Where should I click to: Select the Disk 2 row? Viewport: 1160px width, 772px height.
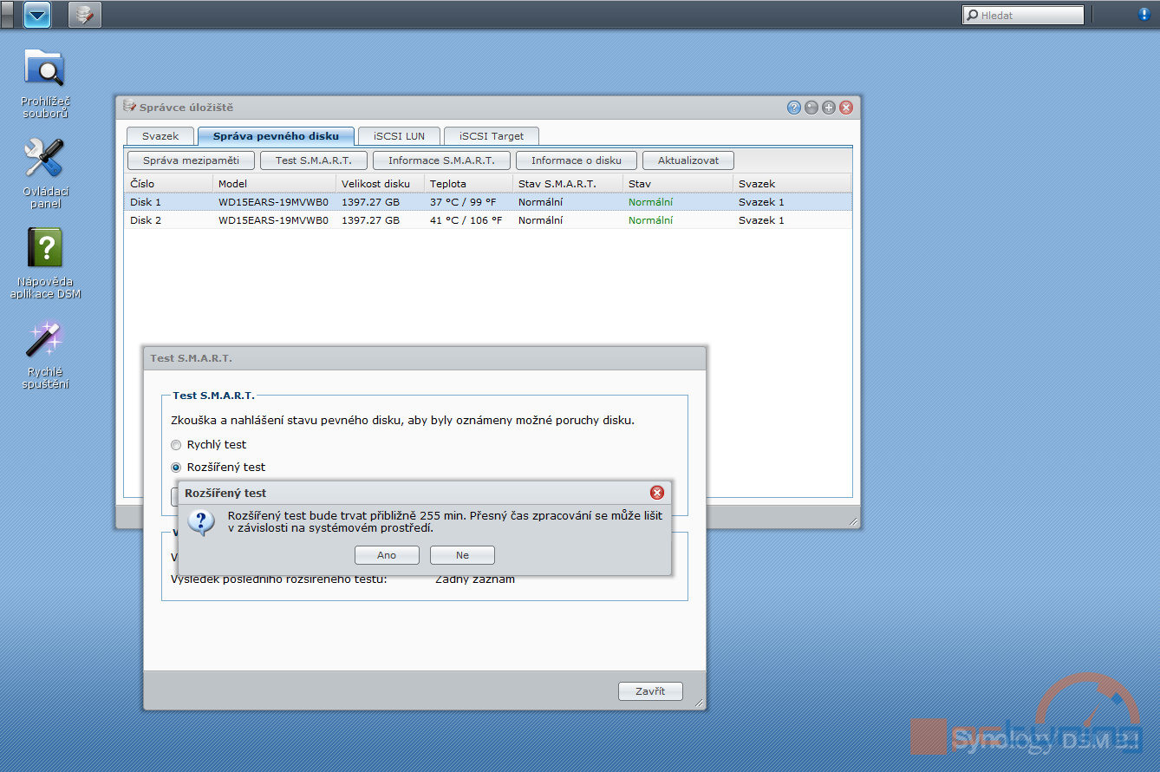pos(488,220)
